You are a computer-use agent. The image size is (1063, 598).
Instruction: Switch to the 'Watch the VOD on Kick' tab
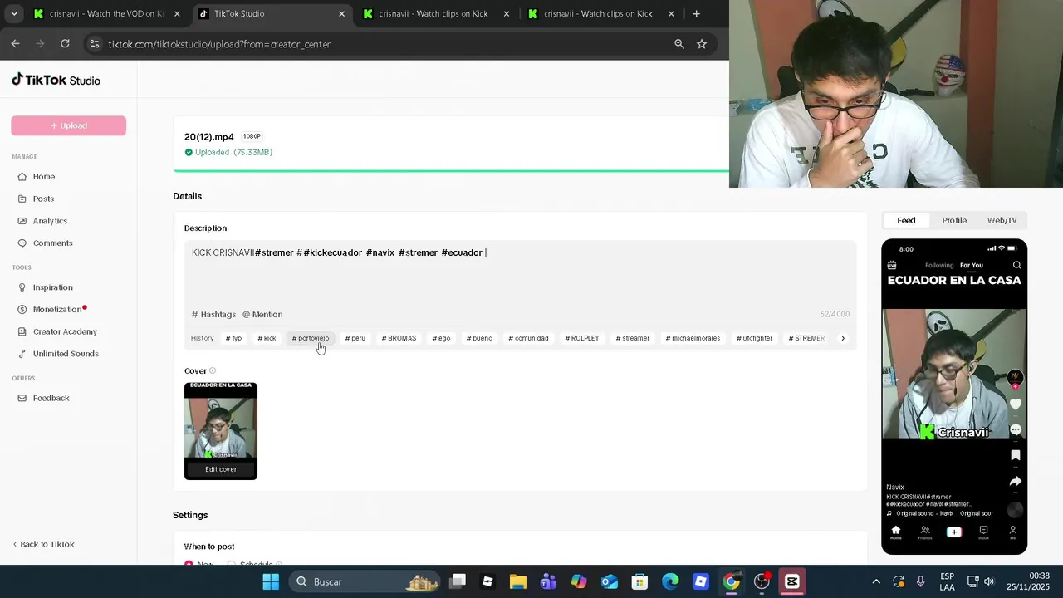[106, 13]
